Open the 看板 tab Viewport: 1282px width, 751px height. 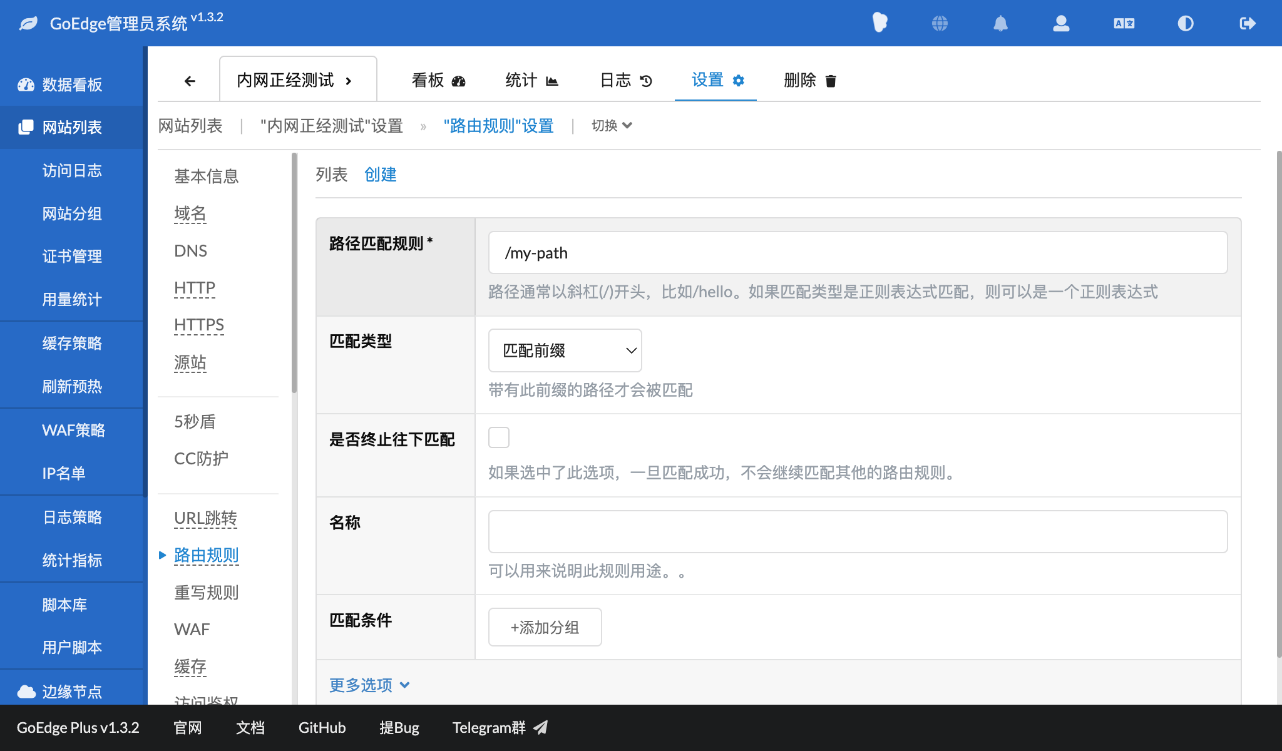tap(438, 80)
